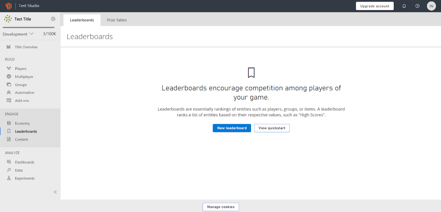Click the Automation icon in sidebar
Screen dimensions: 441x212
[9, 92]
